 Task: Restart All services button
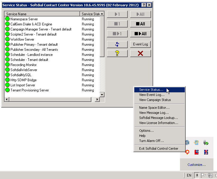(140, 34)
